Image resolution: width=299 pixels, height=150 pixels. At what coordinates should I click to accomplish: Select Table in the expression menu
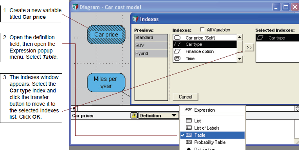[x=213, y=135]
